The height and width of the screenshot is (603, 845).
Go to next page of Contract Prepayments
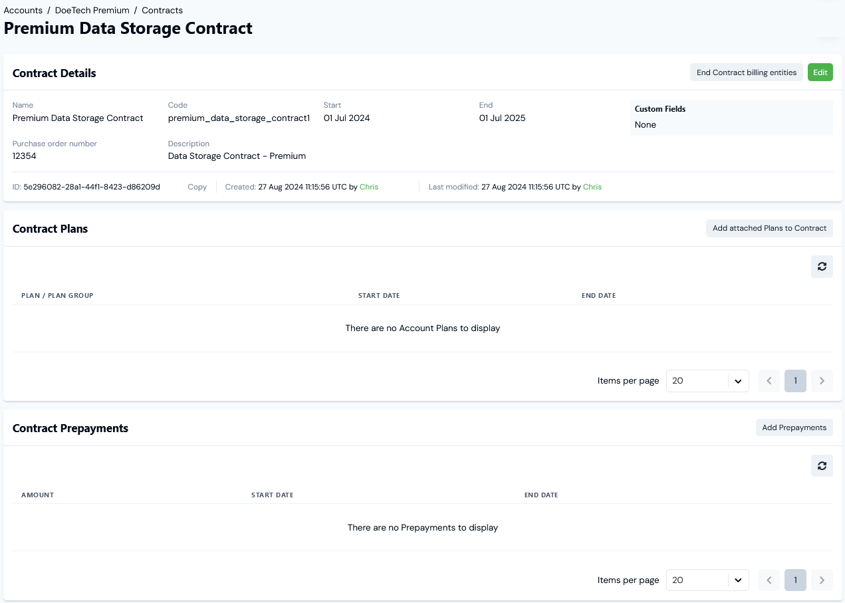pos(822,580)
